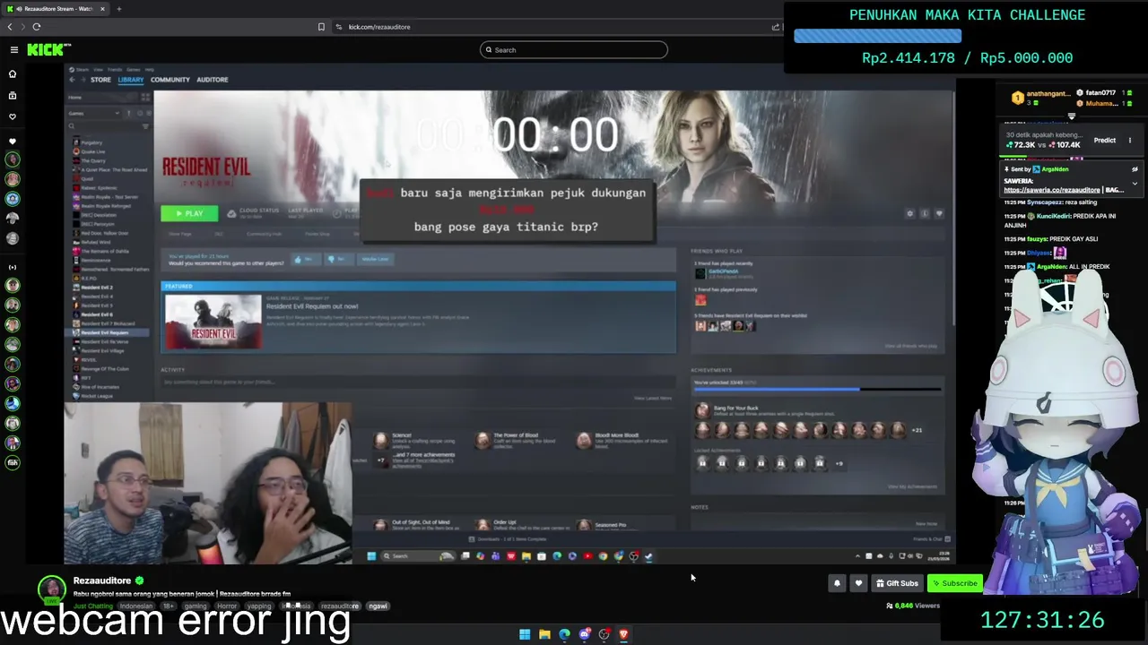Click the Steam achievements progress bar
1148x645 pixels.
tap(817, 390)
